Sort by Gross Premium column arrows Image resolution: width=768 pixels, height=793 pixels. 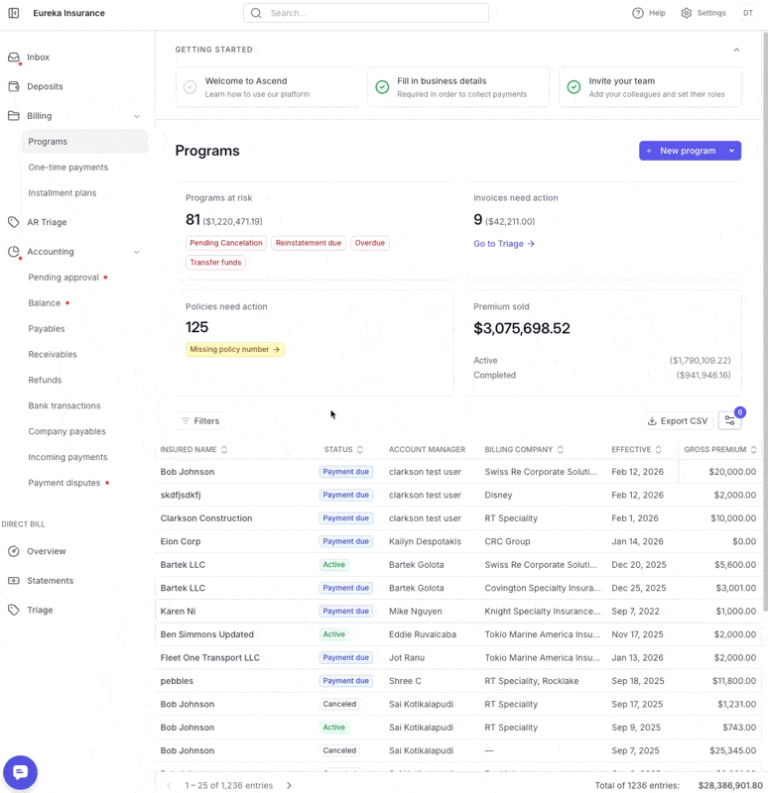[753, 450]
